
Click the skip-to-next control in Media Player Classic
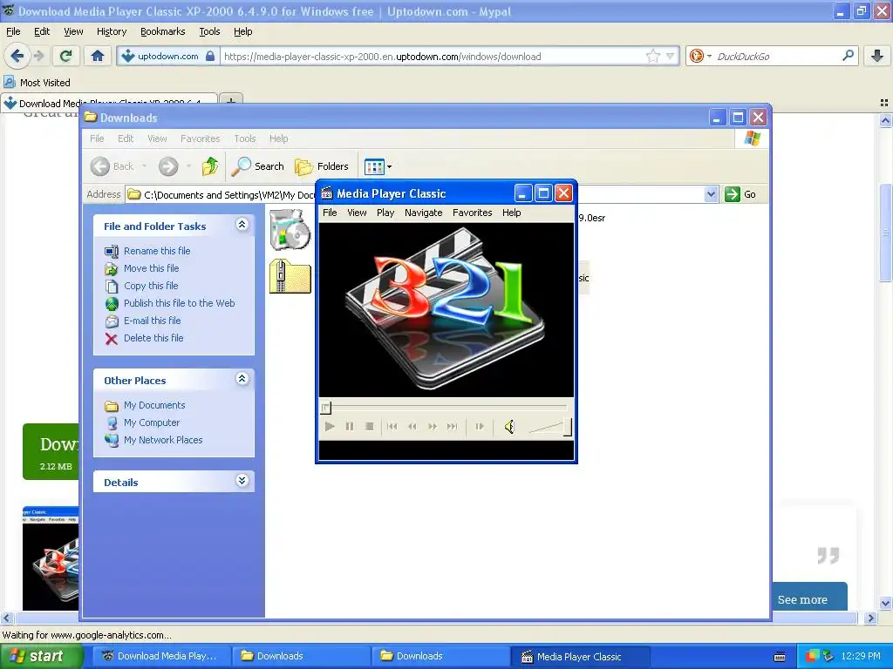pyautogui.click(x=453, y=426)
